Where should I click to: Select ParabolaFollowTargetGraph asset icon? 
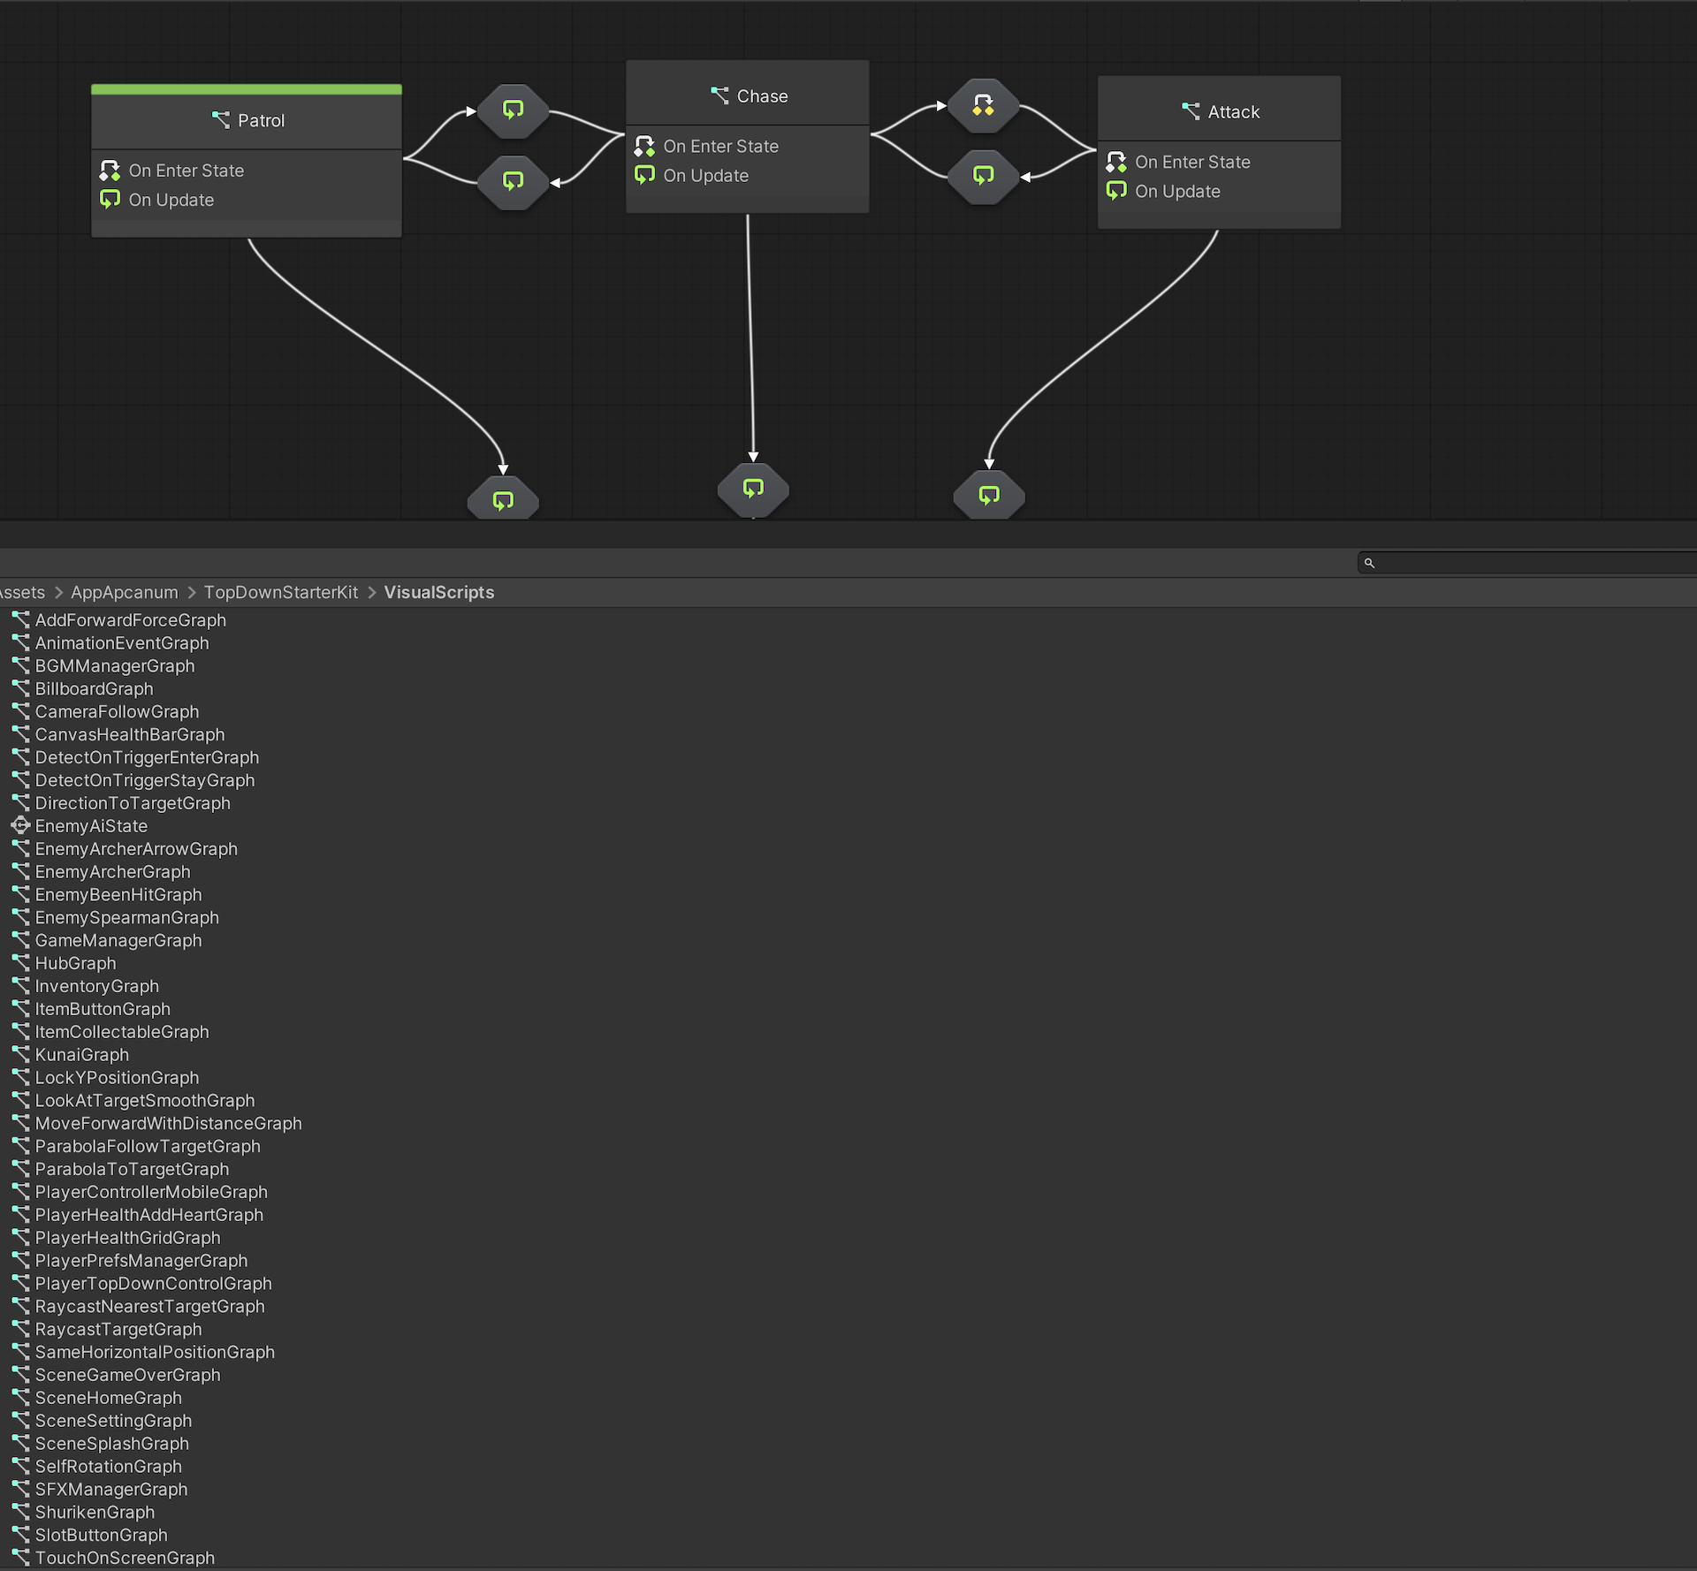(x=20, y=1146)
